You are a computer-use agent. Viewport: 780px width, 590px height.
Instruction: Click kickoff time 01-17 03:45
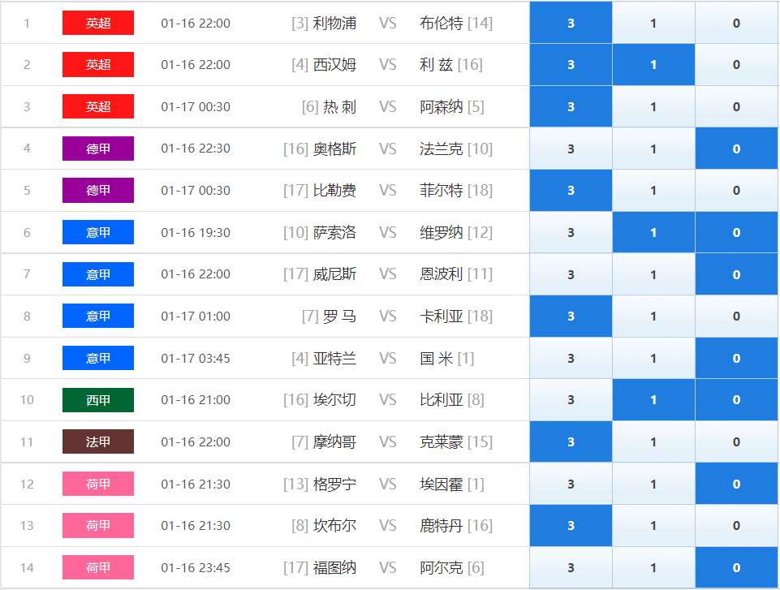(196, 358)
